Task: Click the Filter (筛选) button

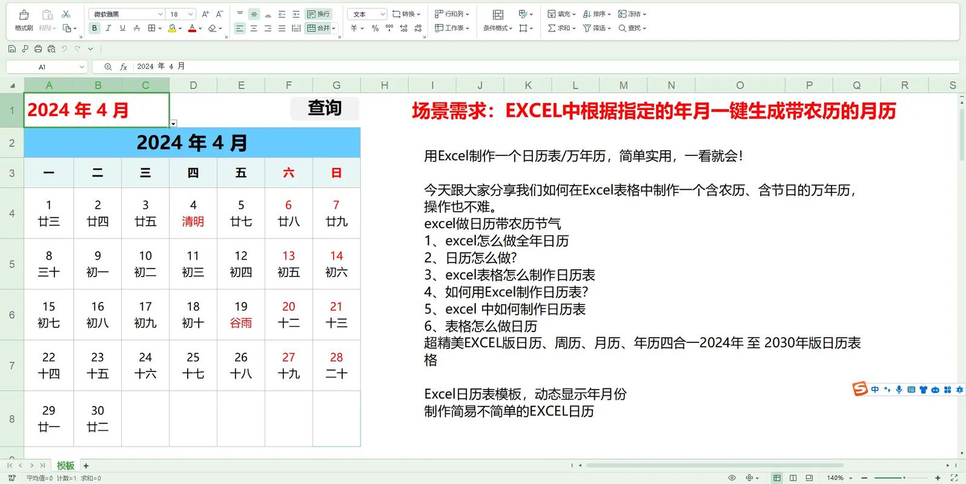Action: 597,28
